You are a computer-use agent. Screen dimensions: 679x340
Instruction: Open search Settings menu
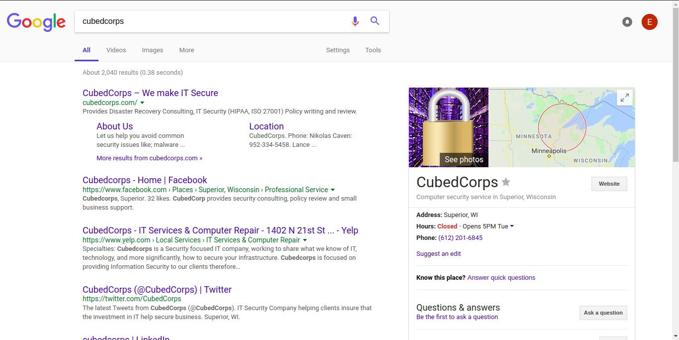pyautogui.click(x=338, y=50)
